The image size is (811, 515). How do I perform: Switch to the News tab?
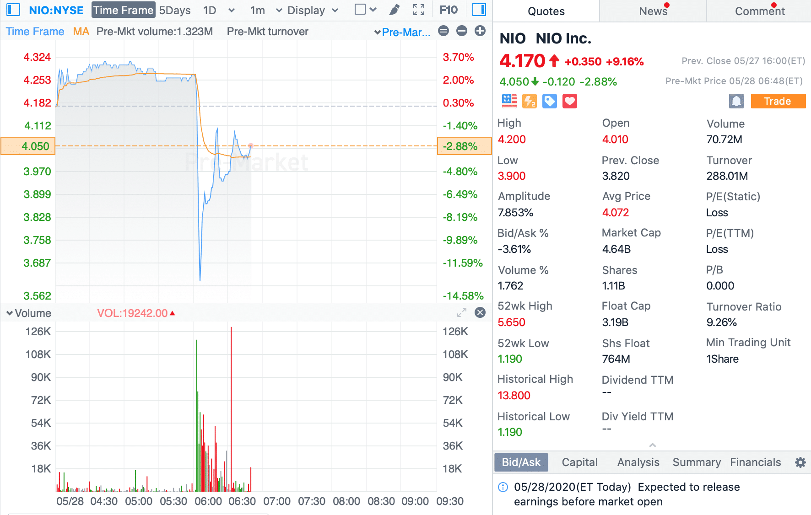(x=652, y=11)
